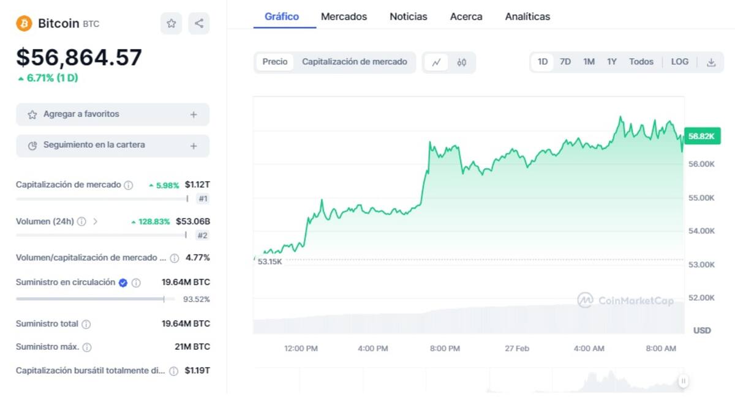Image resolution: width=735 pixels, height=408 pixels.
Task: Switch to candlestick chart icon
Action: (462, 62)
